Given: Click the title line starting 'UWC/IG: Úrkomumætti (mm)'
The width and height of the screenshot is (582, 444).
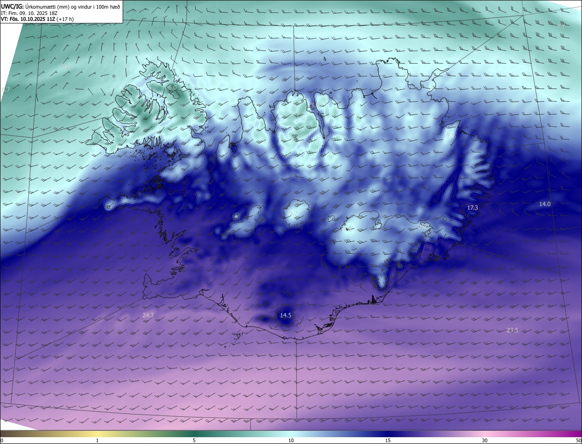Looking at the screenshot, I should (x=61, y=6).
